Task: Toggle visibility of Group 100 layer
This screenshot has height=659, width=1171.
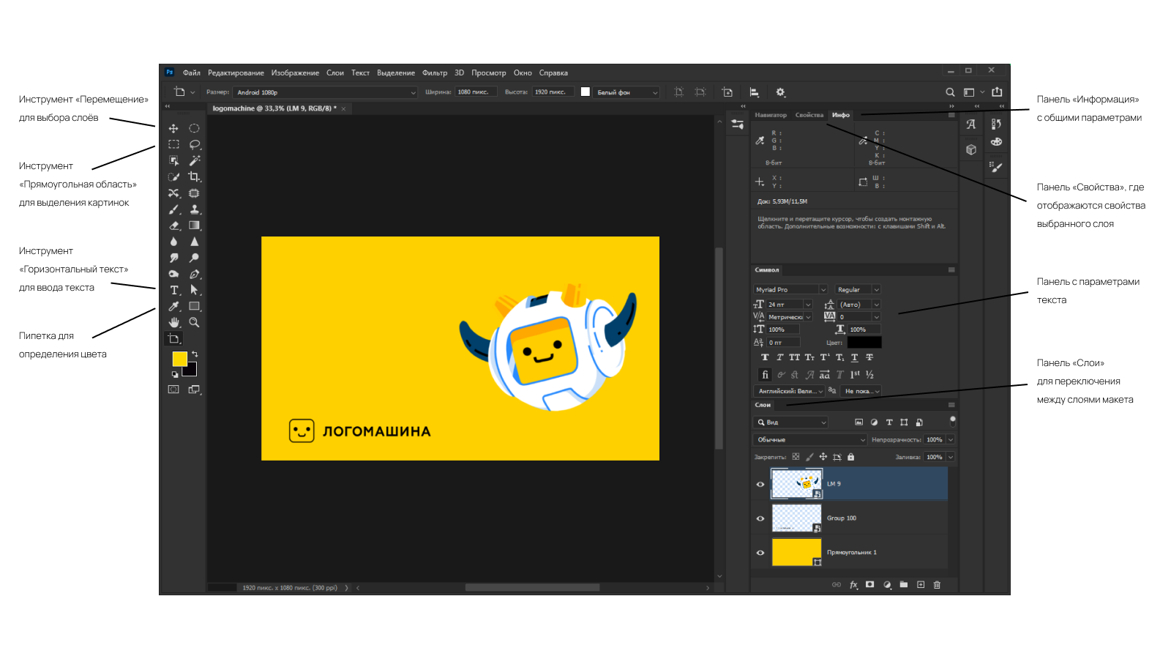Action: [x=760, y=518]
